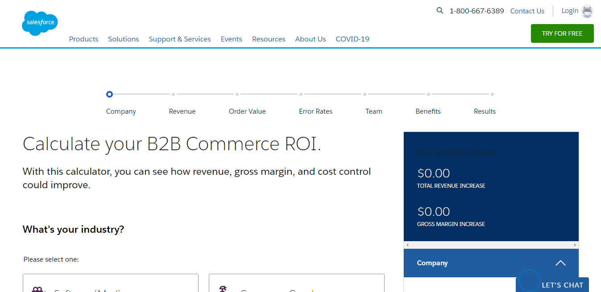This screenshot has width=601, height=292.
Task: Click the Company panel header label
Action: coord(432,263)
